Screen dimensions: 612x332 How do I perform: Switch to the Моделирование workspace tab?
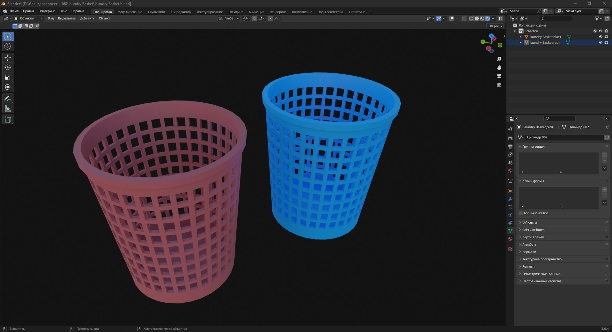[130, 12]
